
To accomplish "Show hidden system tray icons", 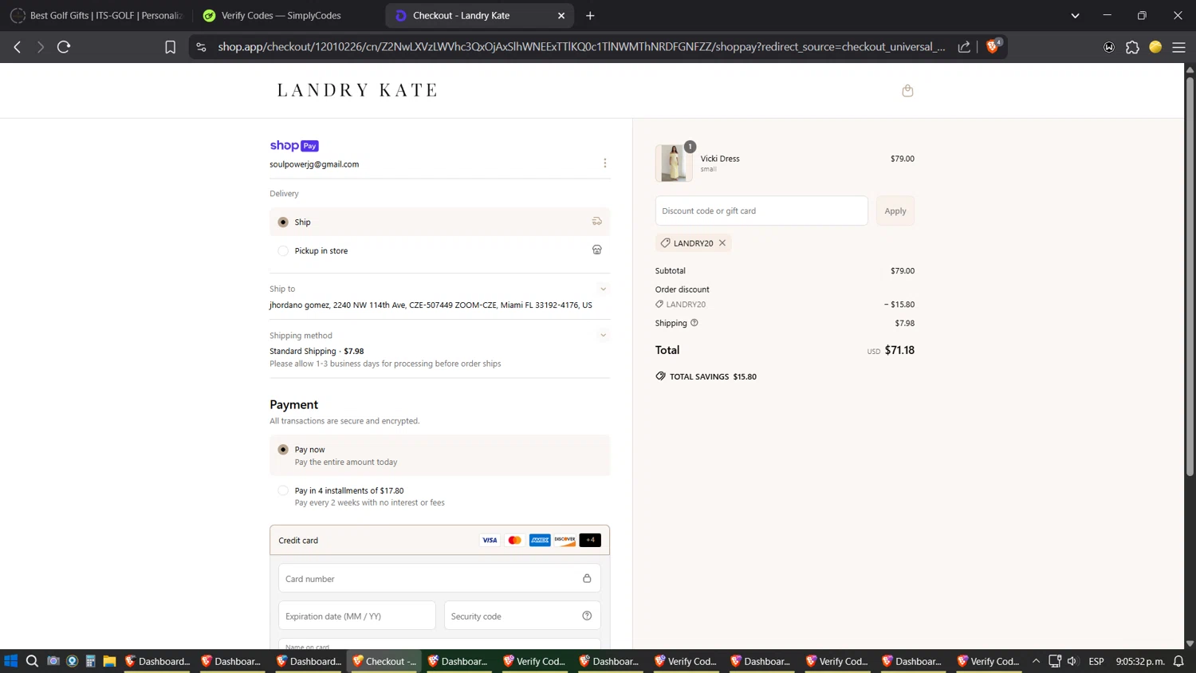I will coord(1036,661).
